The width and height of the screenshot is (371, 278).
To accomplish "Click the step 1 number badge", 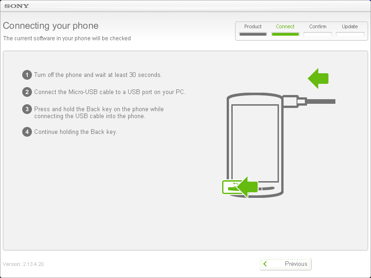I will pyautogui.click(x=27, y=75).
